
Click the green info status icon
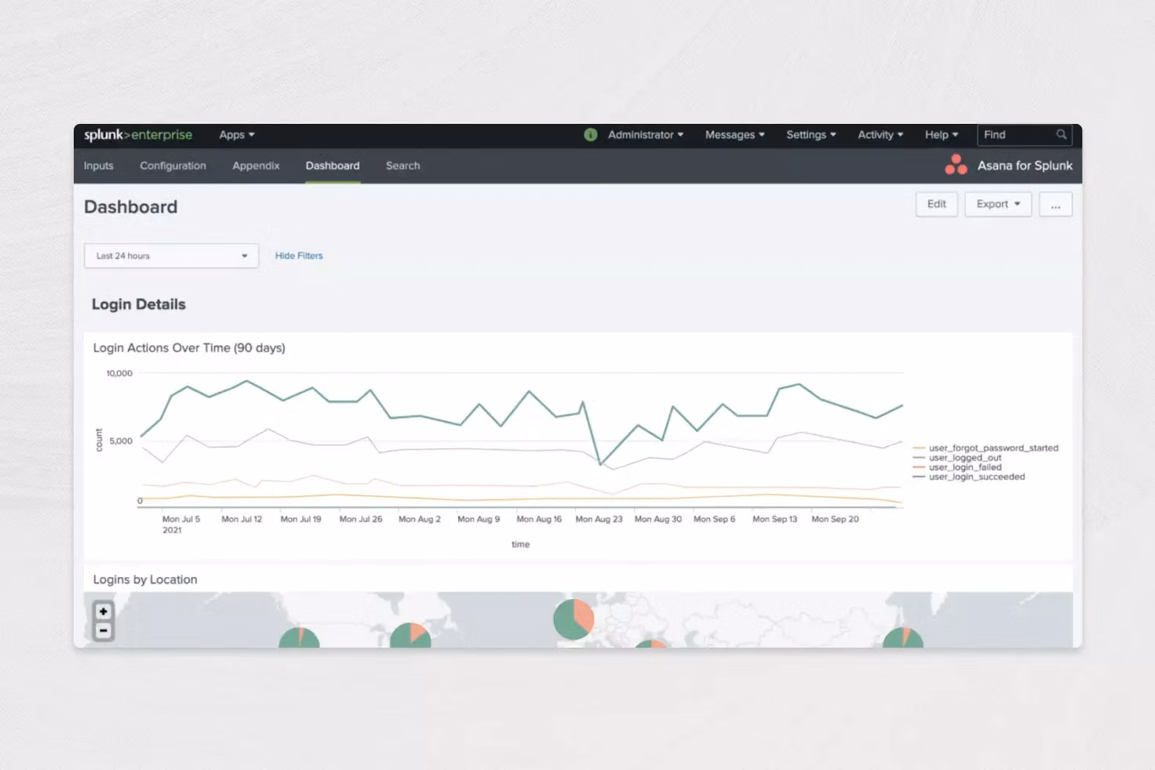[591, 135]
